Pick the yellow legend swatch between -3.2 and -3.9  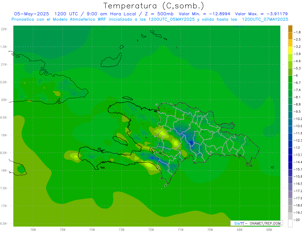[290, 50]
